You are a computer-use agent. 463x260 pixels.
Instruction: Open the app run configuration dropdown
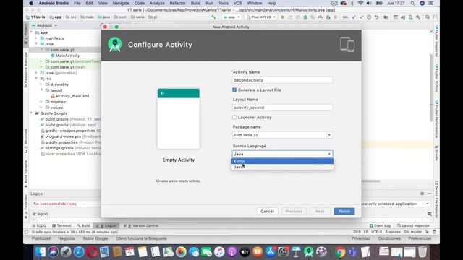pyautogui.click(x=231, y=17)
